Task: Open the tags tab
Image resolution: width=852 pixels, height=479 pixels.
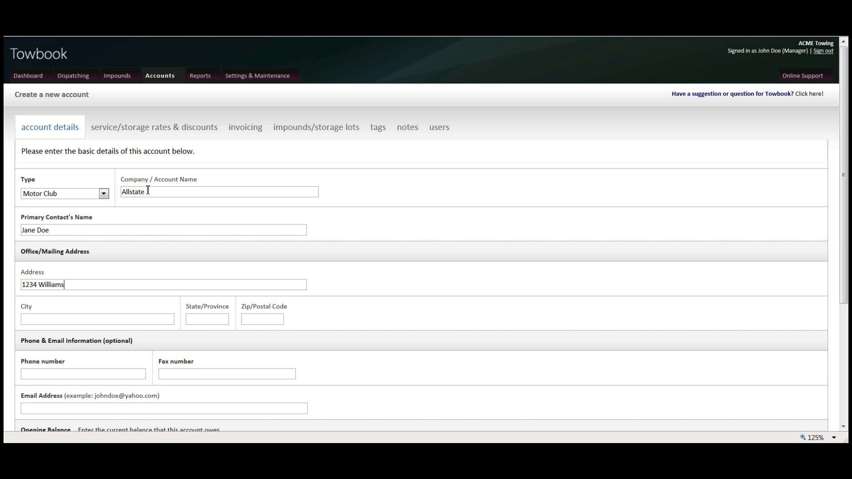Action: pos(378,127)
